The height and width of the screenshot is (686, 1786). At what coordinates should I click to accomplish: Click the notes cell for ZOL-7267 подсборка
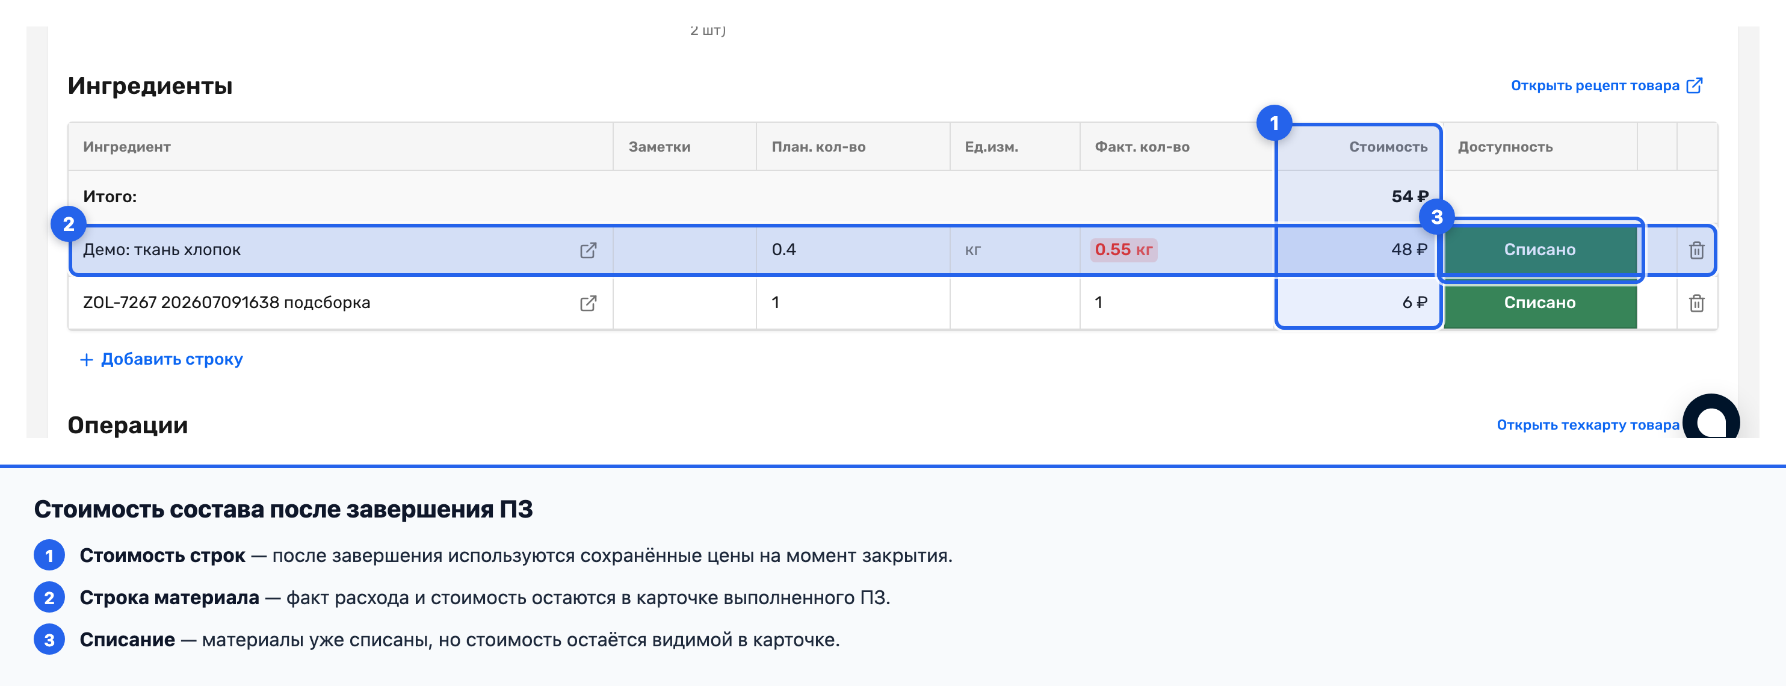point(684,303)
